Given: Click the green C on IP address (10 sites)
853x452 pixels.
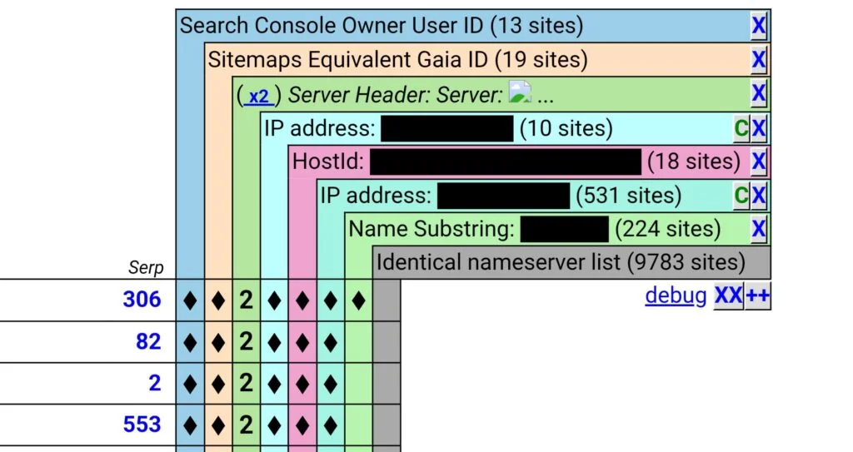Looking at the screenshot, I should point(741,128).
